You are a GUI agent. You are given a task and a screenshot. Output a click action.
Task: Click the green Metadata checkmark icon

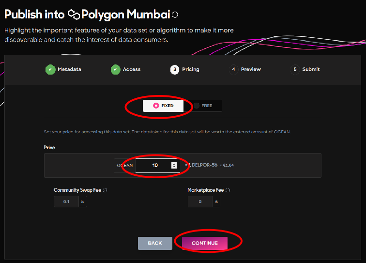(50, 70)
